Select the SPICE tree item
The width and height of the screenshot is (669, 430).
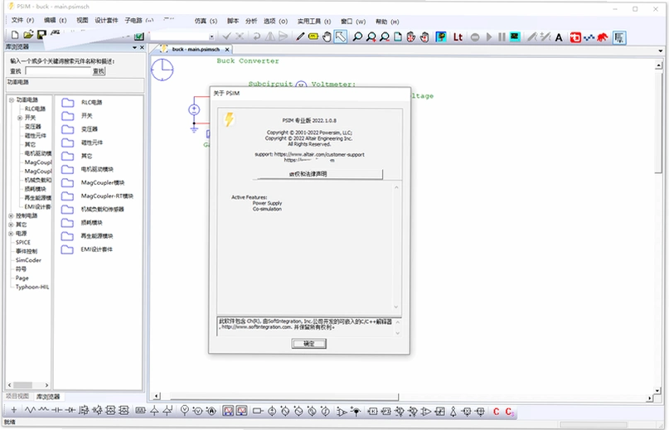point(23,242)
